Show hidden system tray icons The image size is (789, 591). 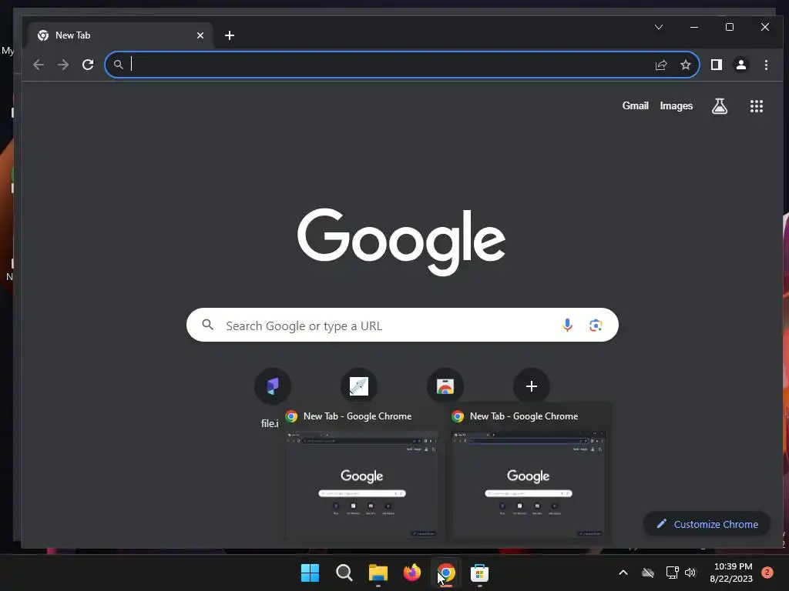tap(623, 573)
